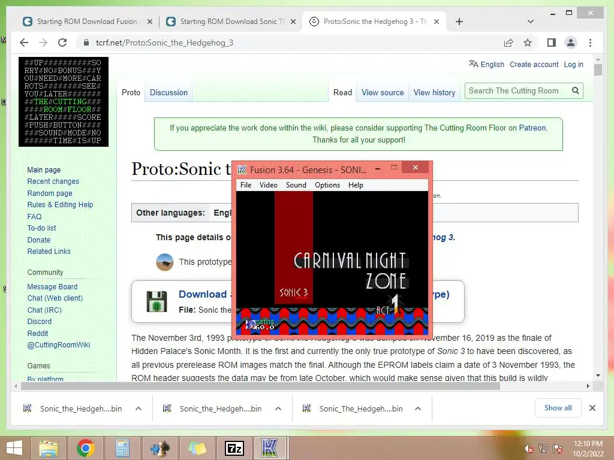Switch to the Discussion tab

168,92
